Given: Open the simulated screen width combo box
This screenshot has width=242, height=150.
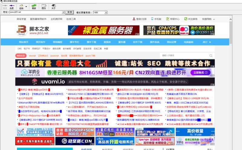Looking at the screenshot, I should coord(100,12).
